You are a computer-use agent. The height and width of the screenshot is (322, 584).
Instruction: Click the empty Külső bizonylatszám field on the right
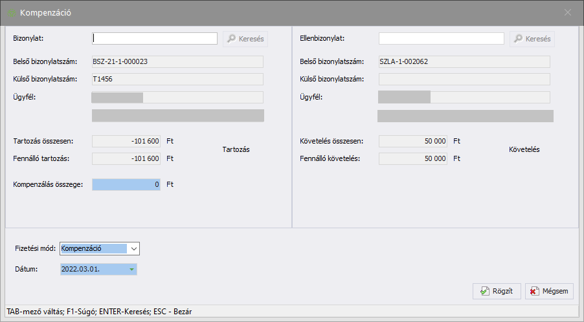click(x=464, y=79)
